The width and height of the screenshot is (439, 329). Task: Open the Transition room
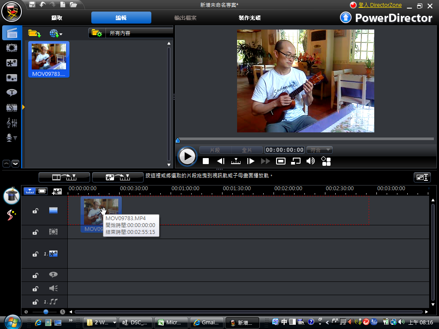[12, 108]
